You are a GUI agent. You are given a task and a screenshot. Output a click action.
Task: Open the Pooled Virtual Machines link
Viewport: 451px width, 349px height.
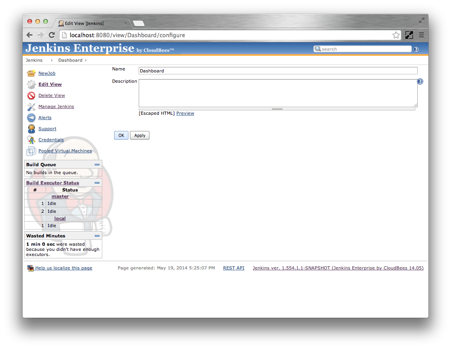click(65, 151)
